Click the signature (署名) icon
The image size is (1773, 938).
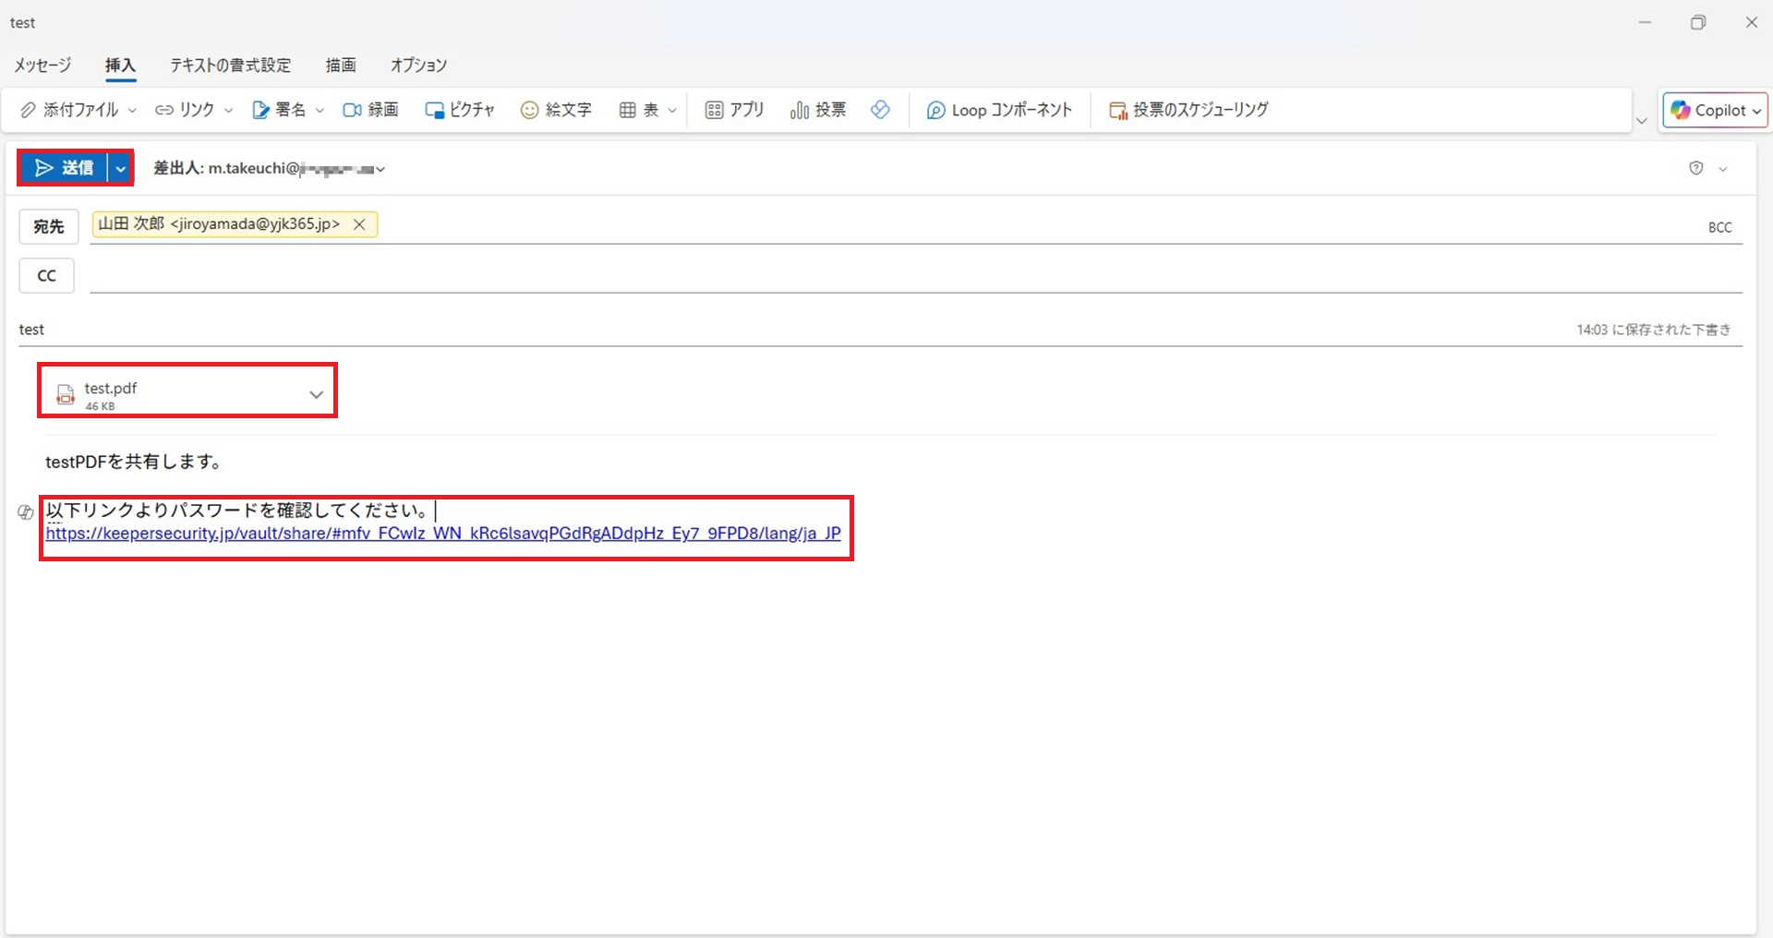[261, 110]
